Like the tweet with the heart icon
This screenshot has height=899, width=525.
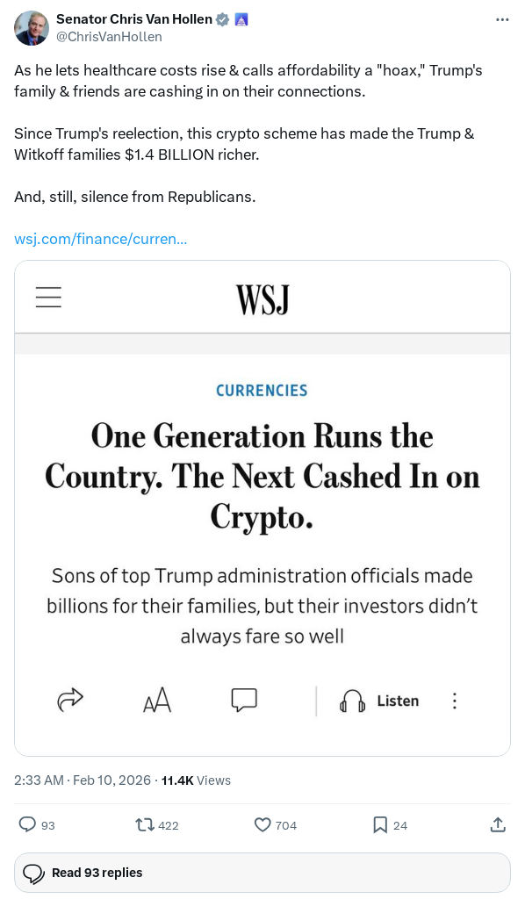(262, 825)
